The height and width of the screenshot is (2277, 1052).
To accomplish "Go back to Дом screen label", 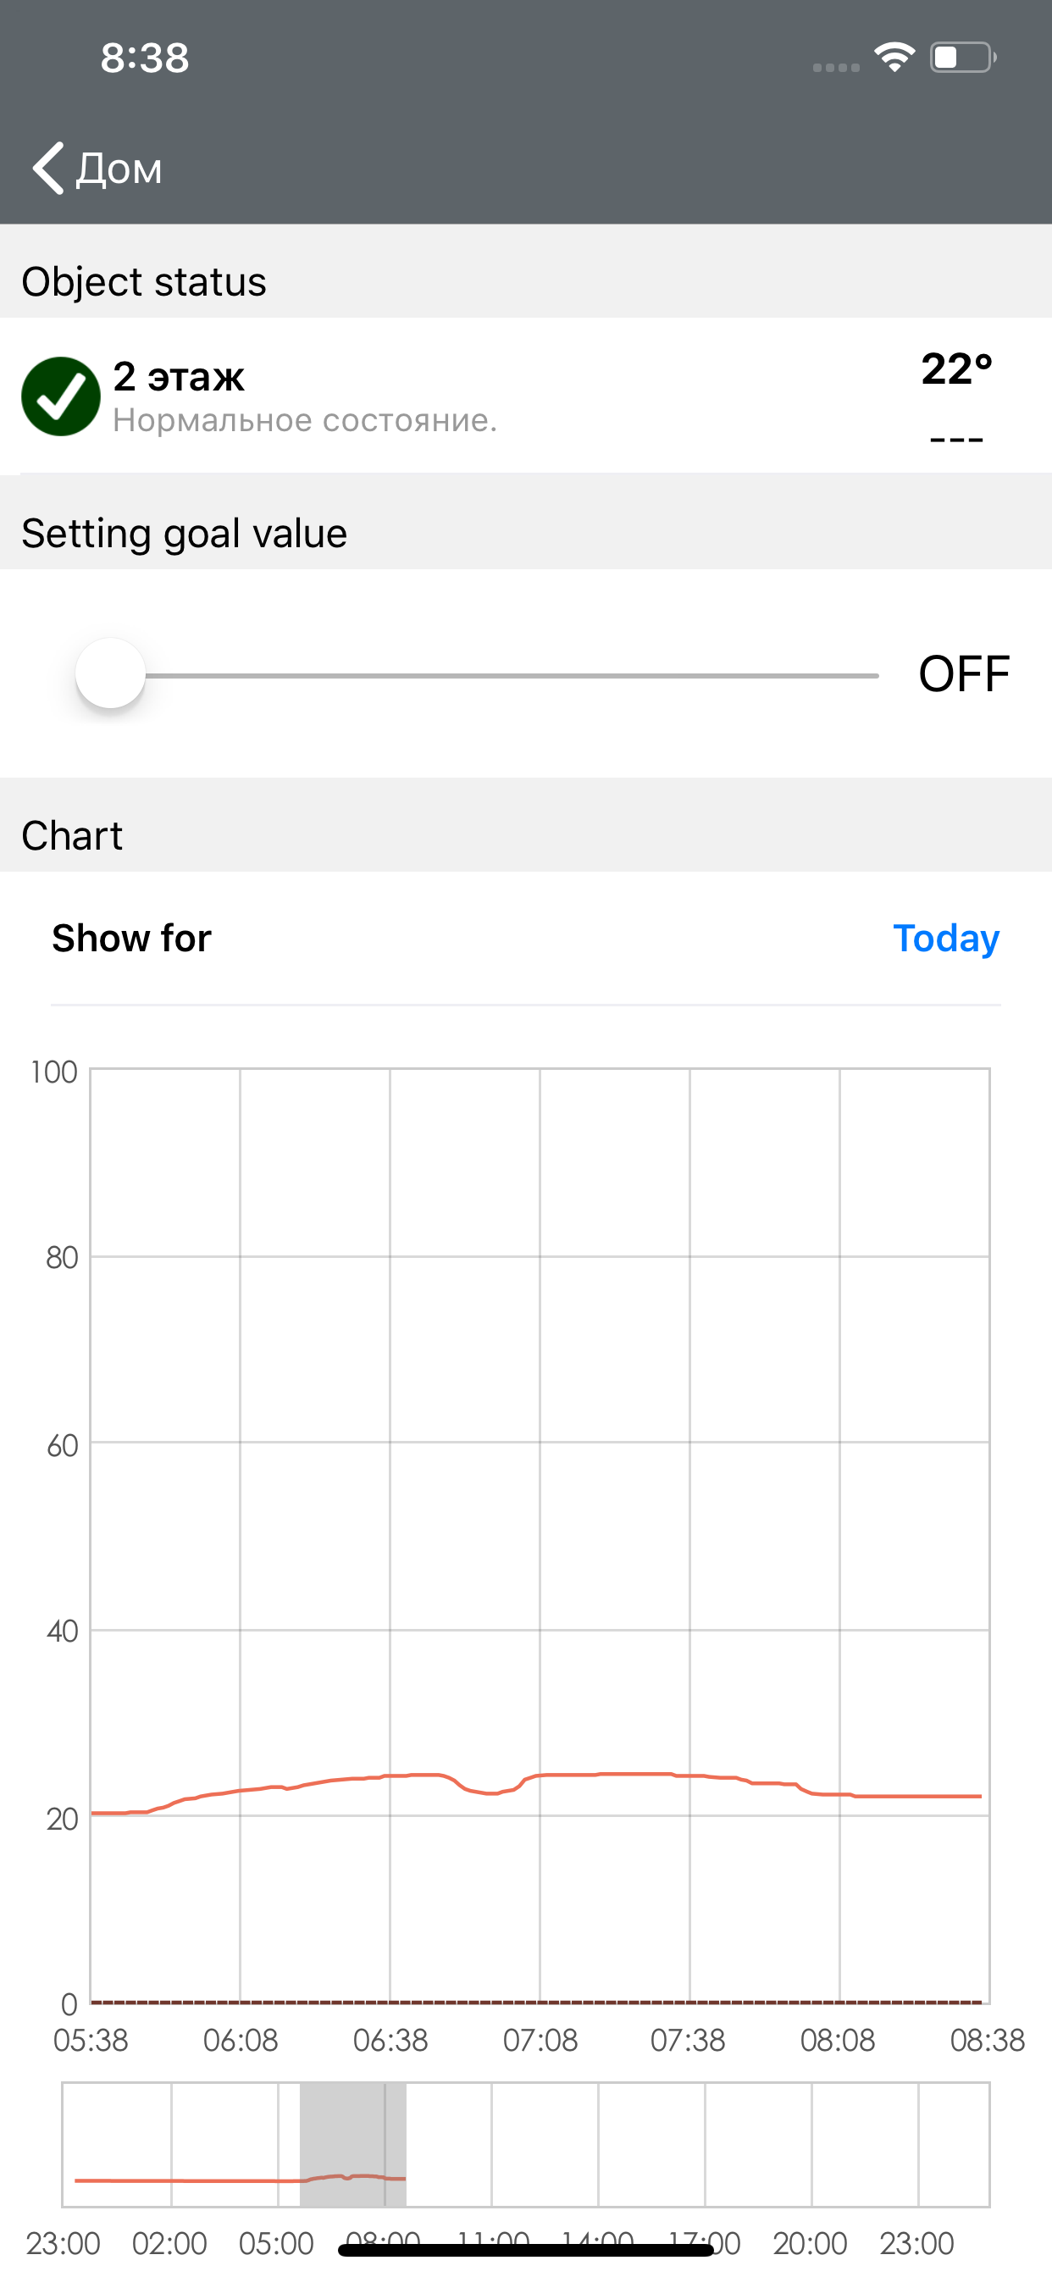I will 119,168.
